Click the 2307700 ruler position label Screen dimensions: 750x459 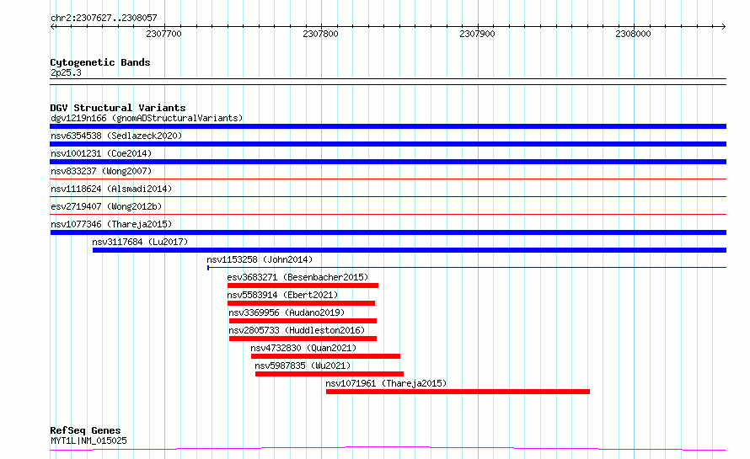pos(164,34)
